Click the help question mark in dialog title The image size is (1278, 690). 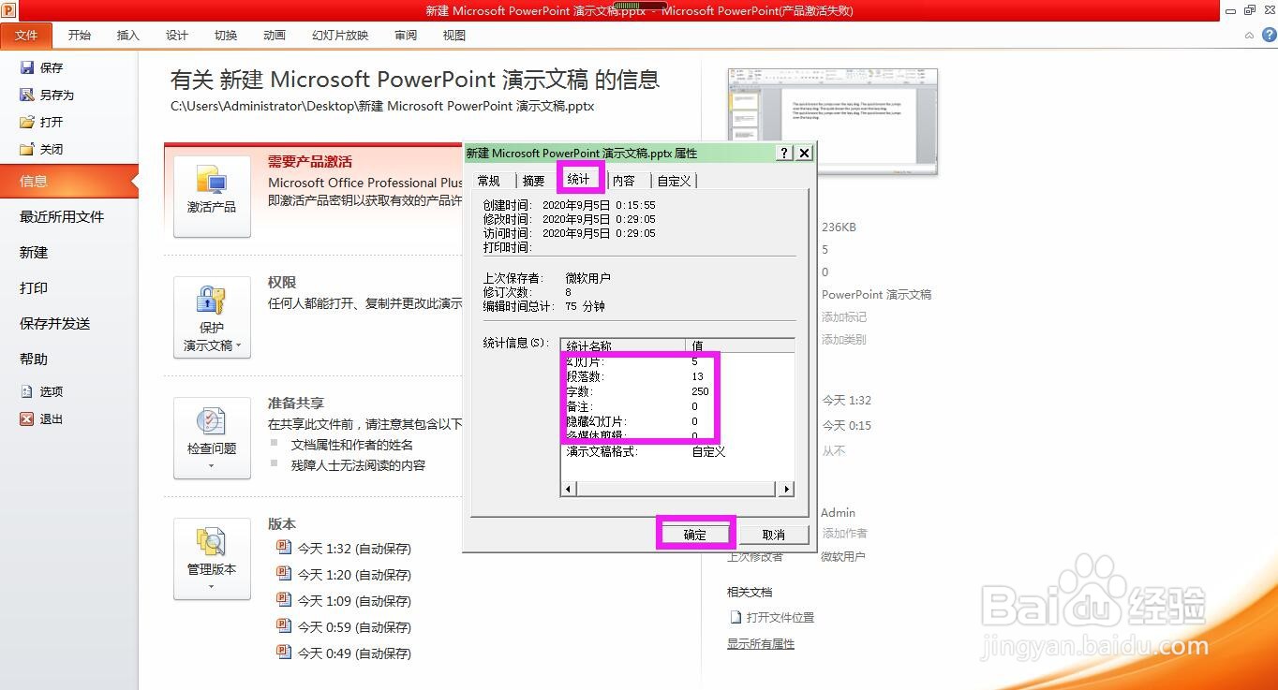point(785,153)
